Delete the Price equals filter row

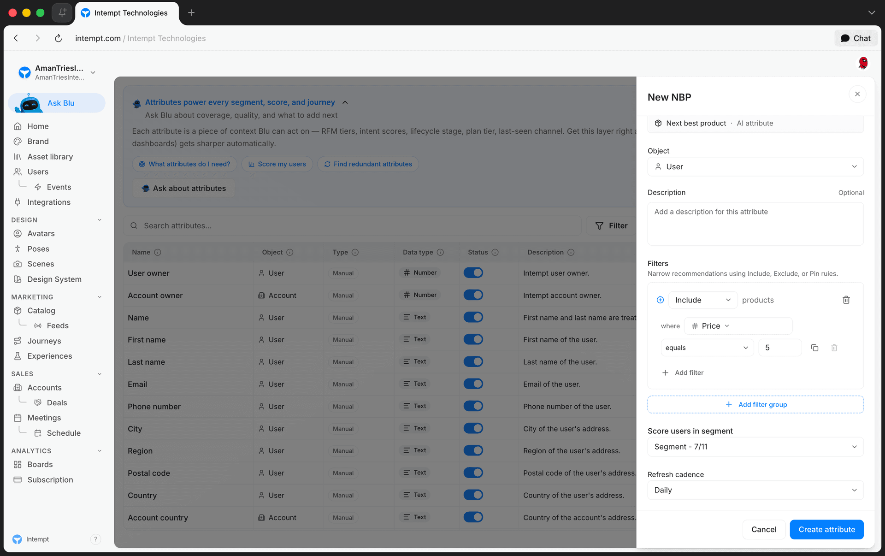pos(834,348)
